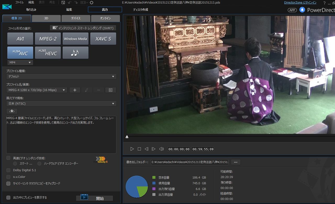Open the プロファイル種類 dropdown (デフォルト)
Image resolution: width=335 pixels, height=204 pixels.
coord(62,76)
